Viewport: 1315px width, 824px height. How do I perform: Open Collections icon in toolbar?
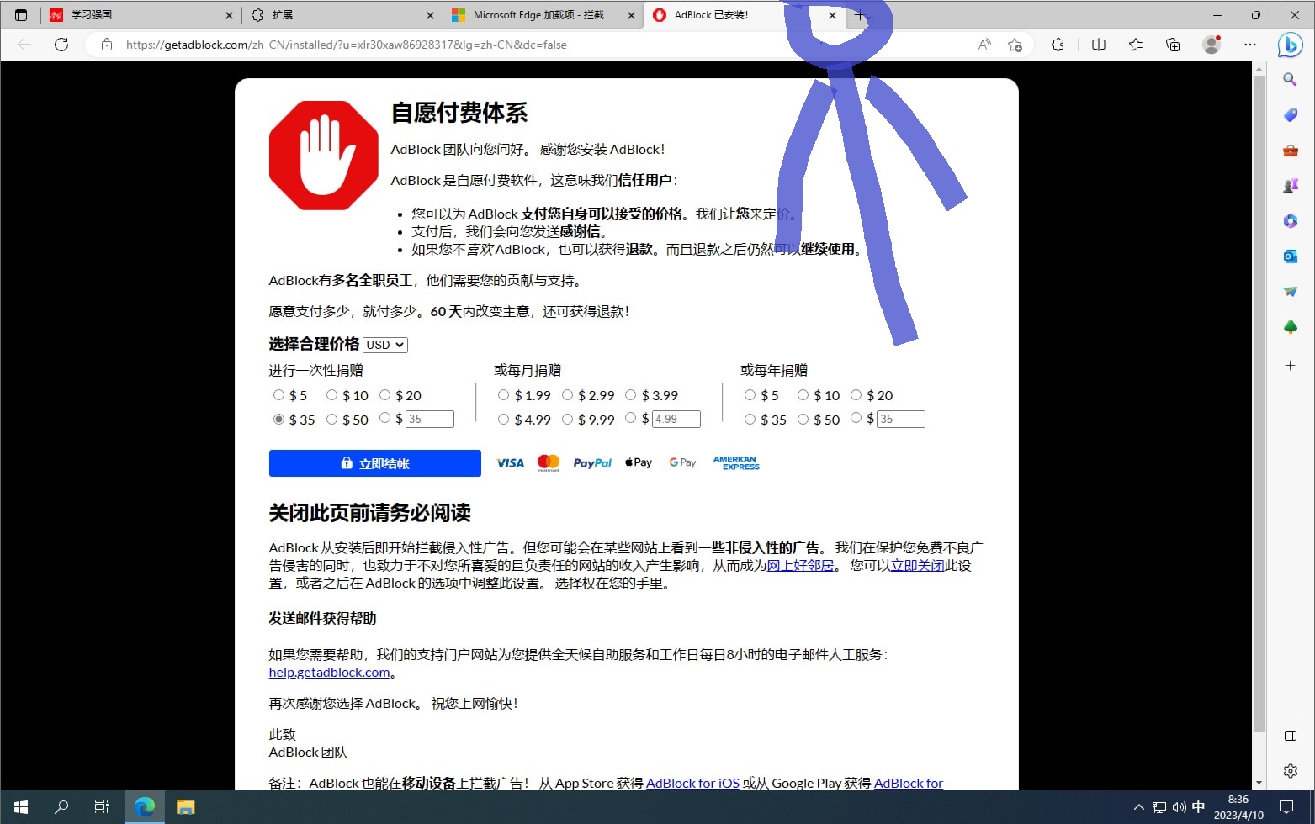pyautogui.click(x=1173, y=45)
